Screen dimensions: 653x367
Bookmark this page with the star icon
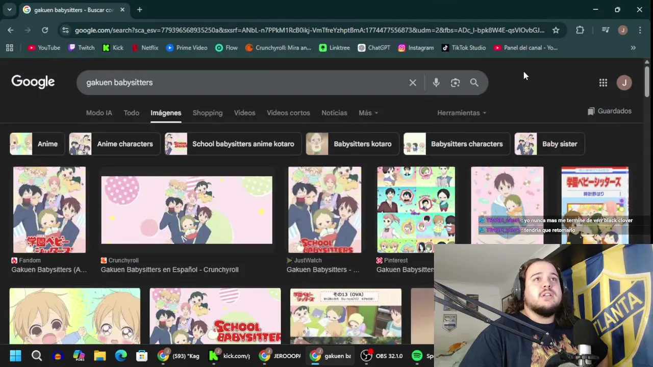coord(556,30)
